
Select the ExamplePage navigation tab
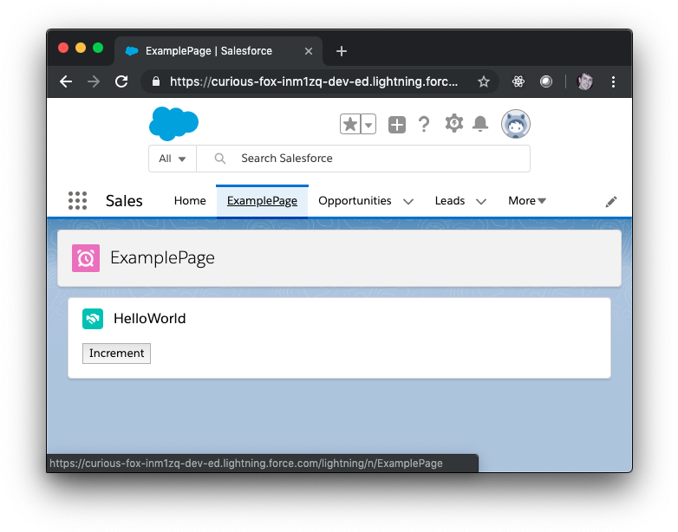point(262,201)
